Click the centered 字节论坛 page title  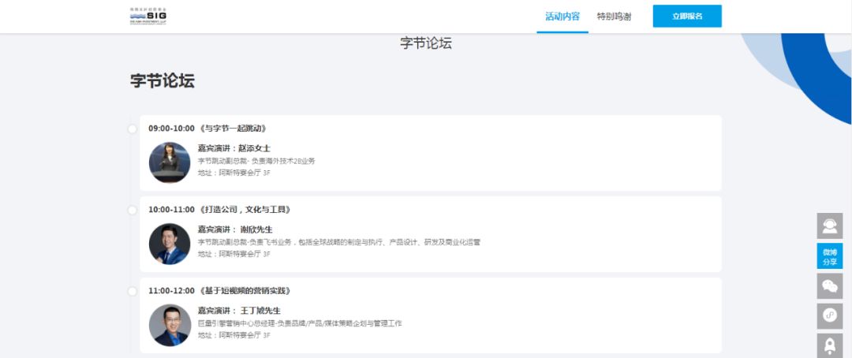pos(426,43)
